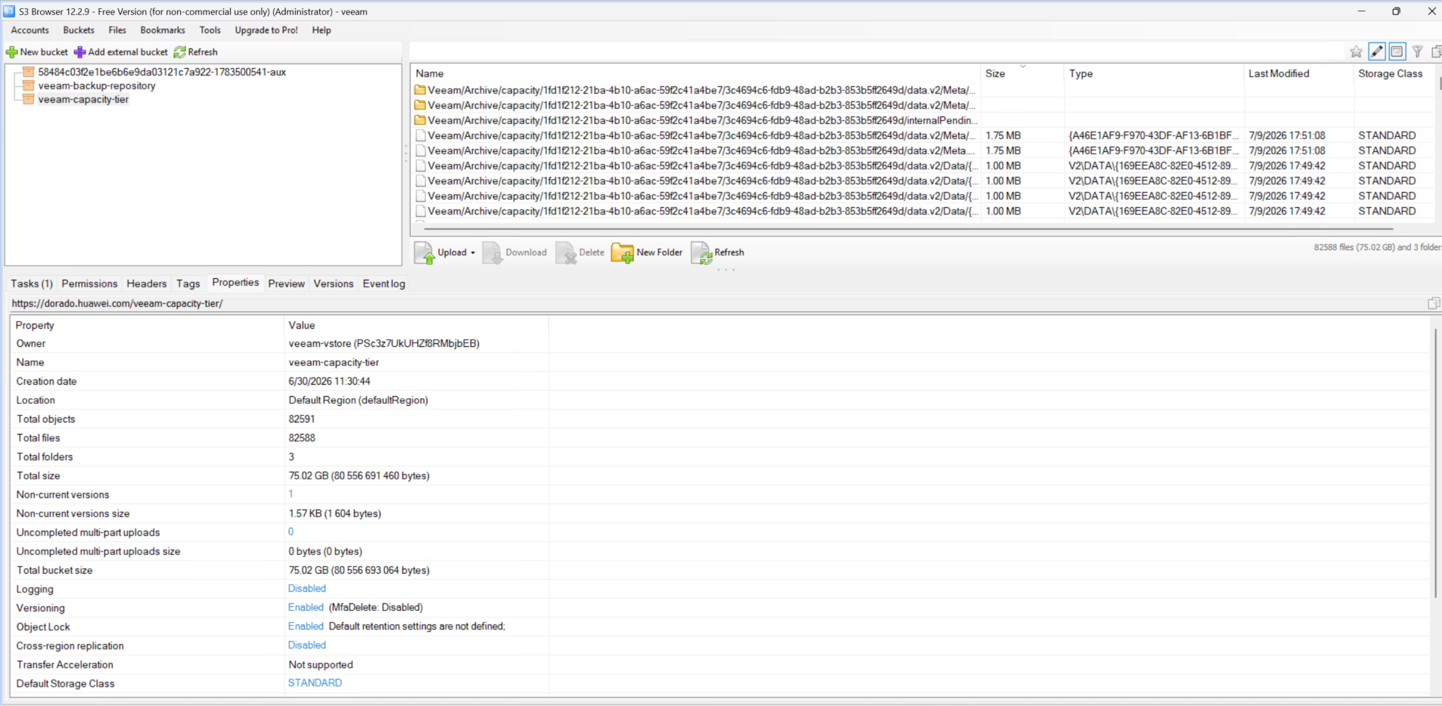Switch to the Event log tab
Viewport: 1442px width, 706px height.
[x=384, y=283]
